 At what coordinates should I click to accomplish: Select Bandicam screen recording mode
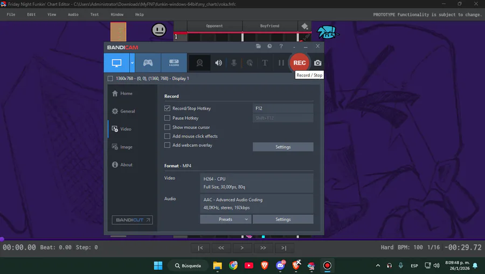pyautogui.click(x=116, y=63)
